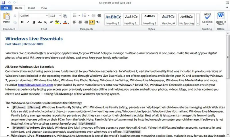Toggle Bold formatting
This screenshot has width=230, height=137.
[22, 22]
